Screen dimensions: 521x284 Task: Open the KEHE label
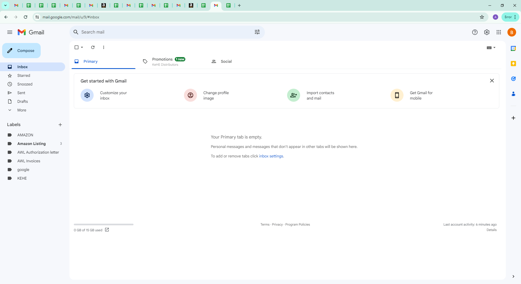point(33,178)
